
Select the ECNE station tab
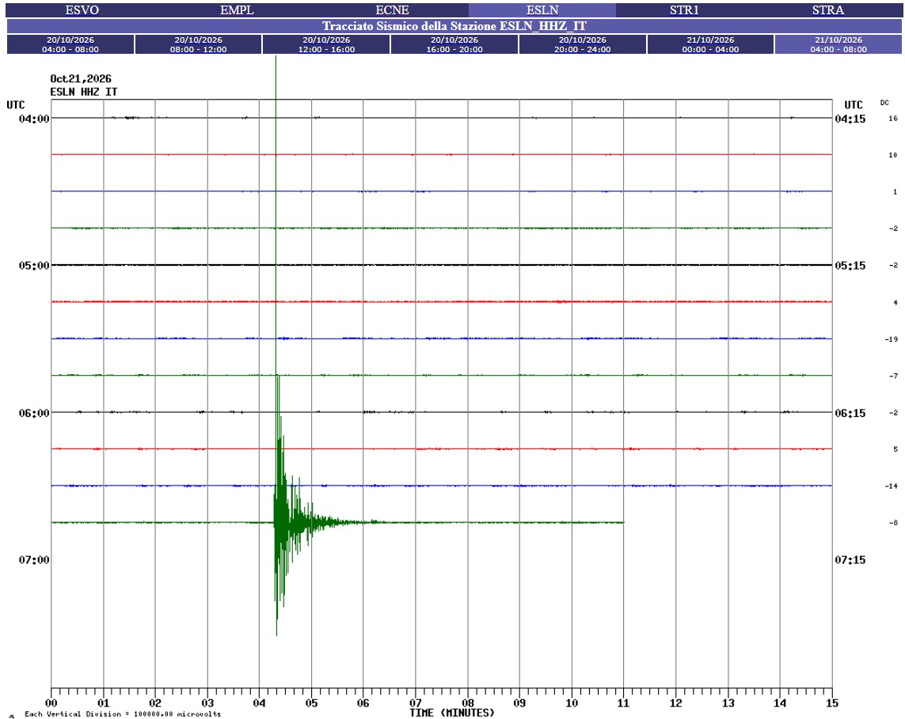(393, 10)
